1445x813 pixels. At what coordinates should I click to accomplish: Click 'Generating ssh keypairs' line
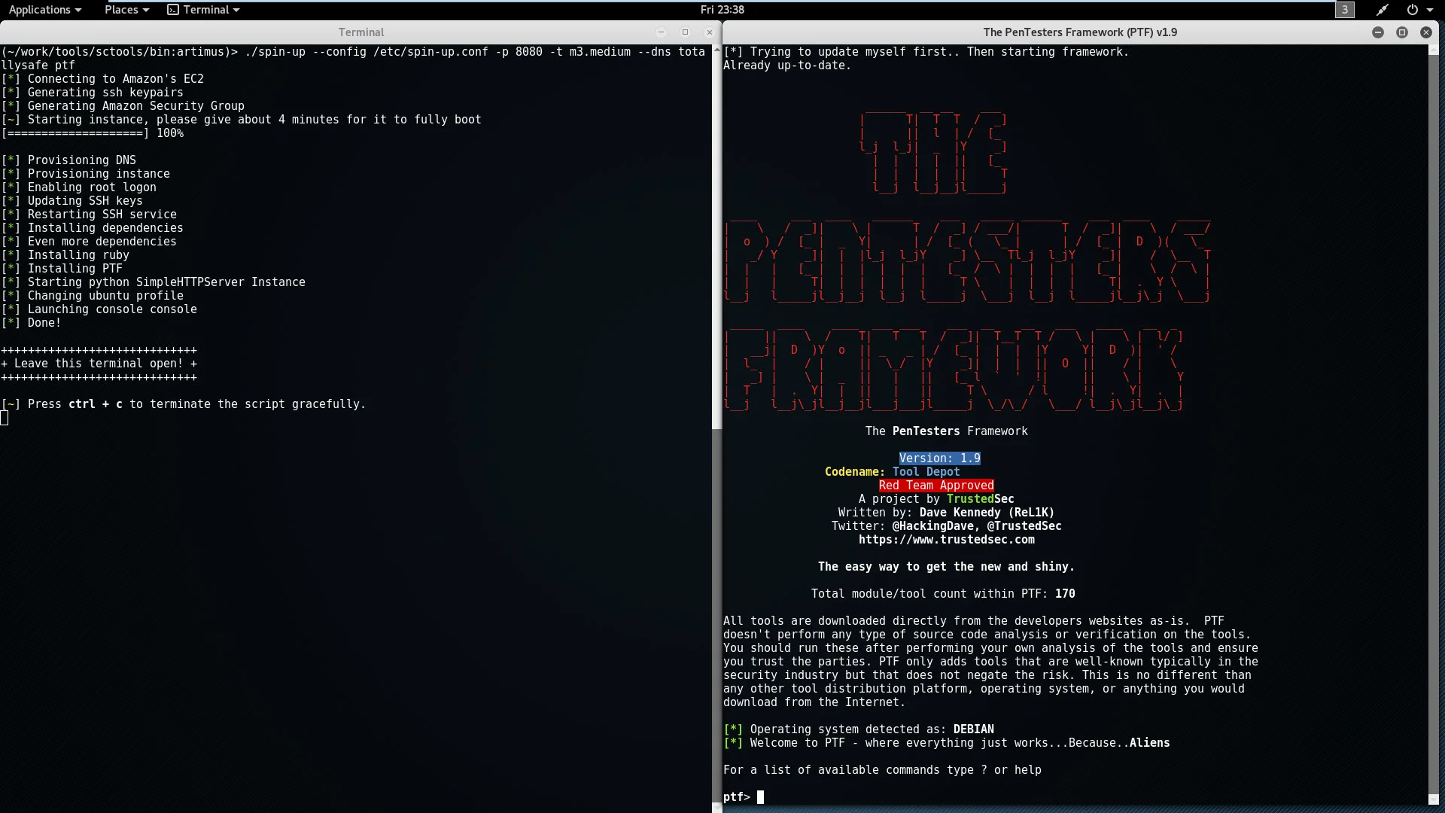pyautogui.click(x=92, y=93)
